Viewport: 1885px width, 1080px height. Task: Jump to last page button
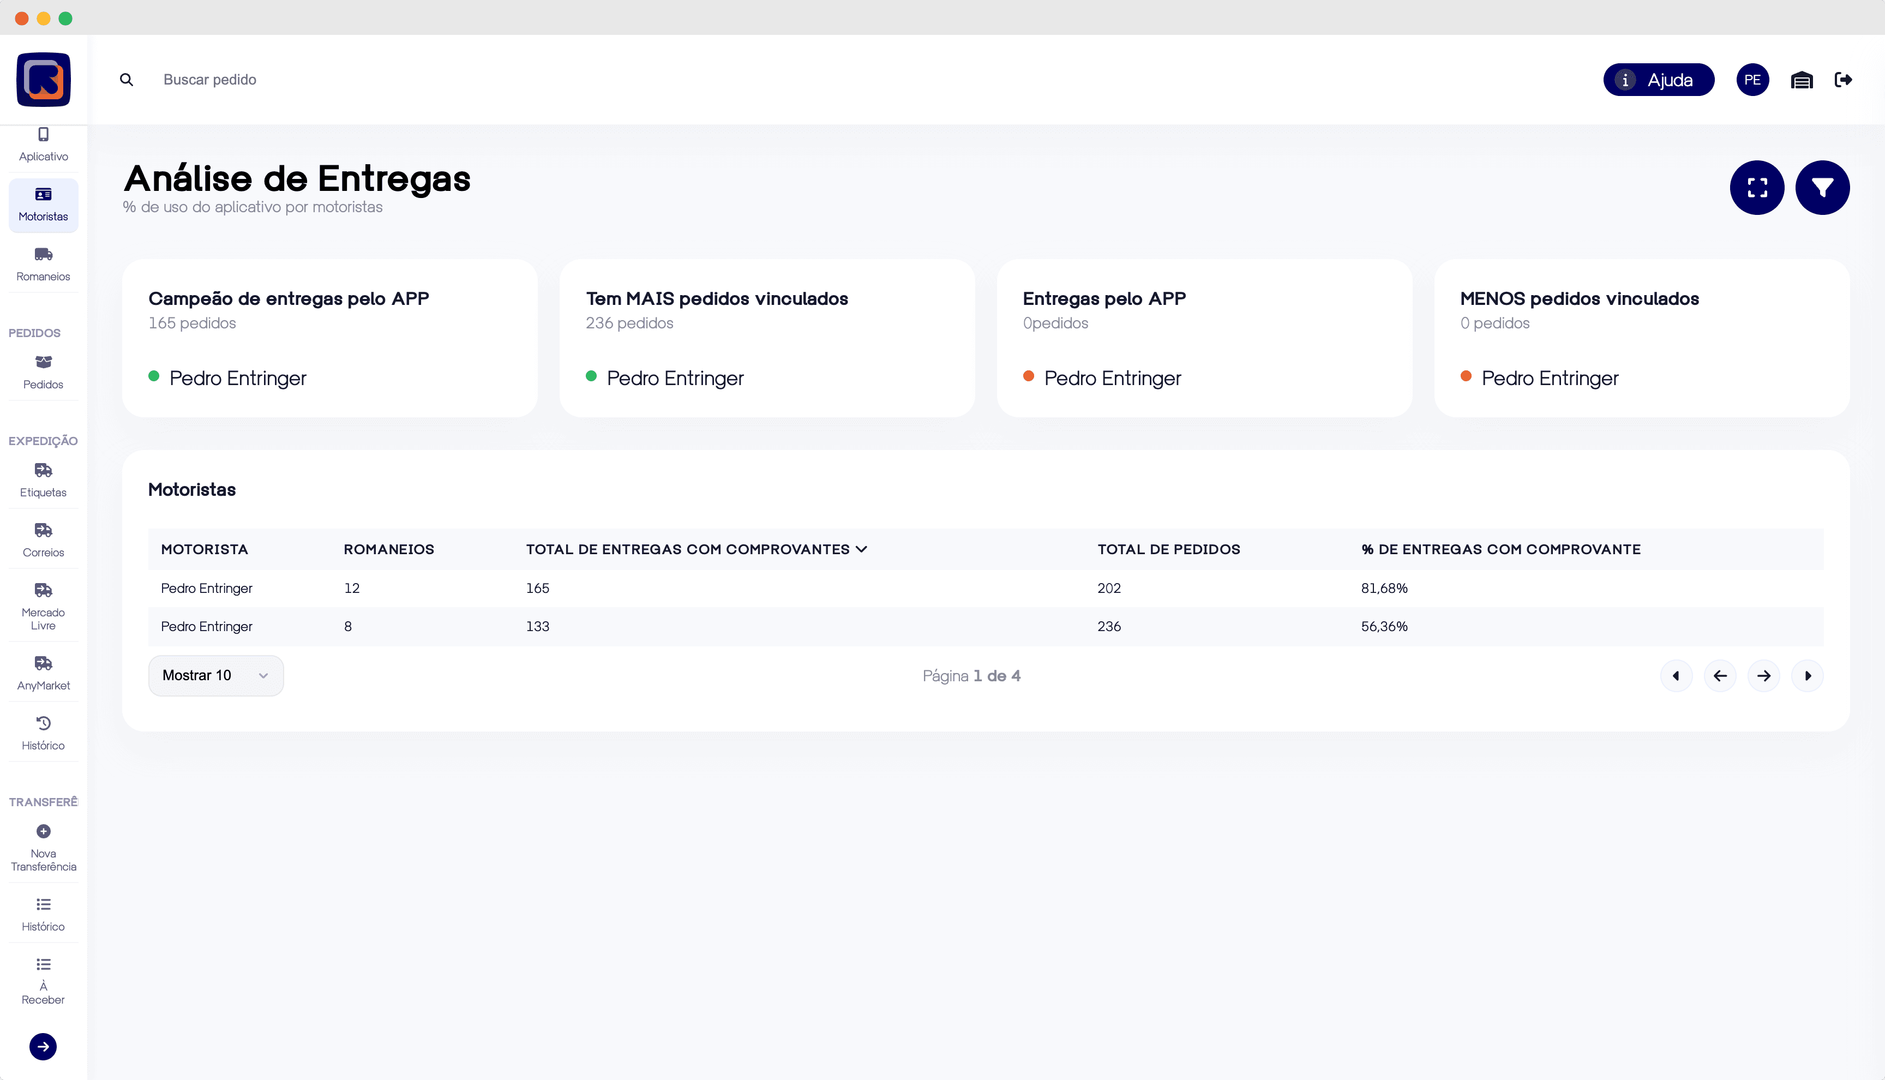tap(1807, 676)
